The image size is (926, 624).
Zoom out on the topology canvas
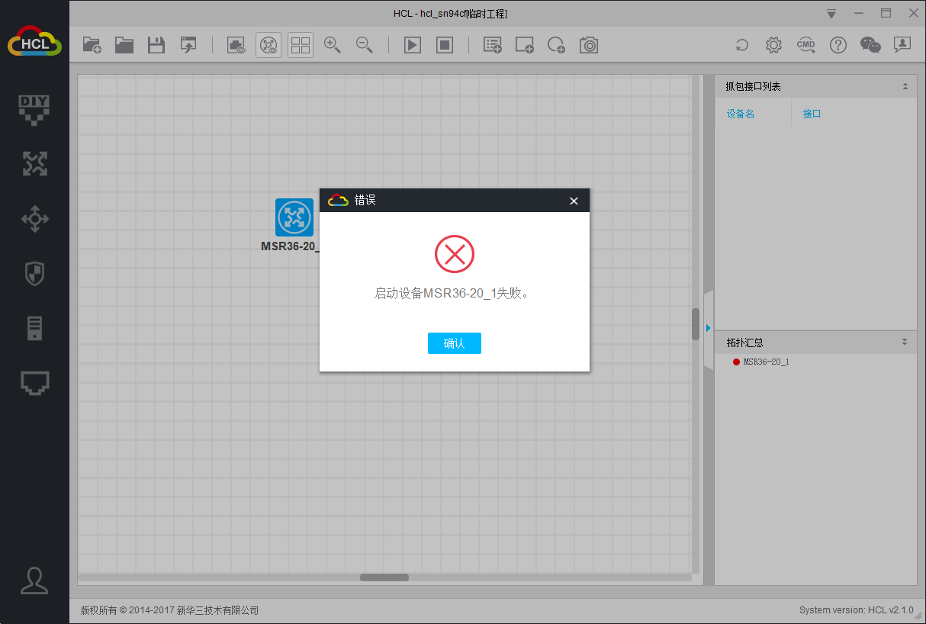365,45
